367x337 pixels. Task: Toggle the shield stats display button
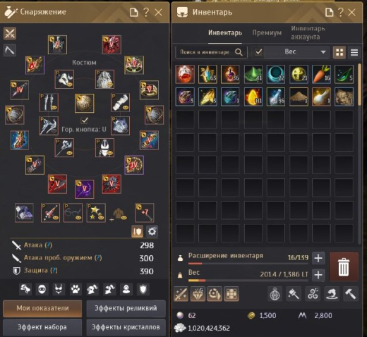point(138,231)
